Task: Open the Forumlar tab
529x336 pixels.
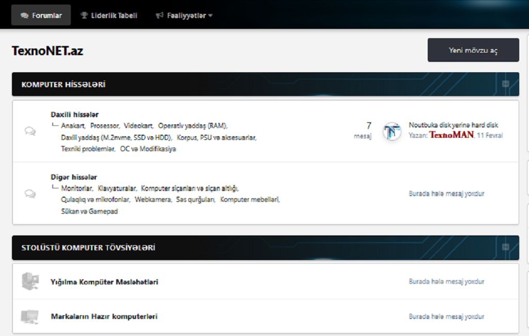Action: point(41,15)
